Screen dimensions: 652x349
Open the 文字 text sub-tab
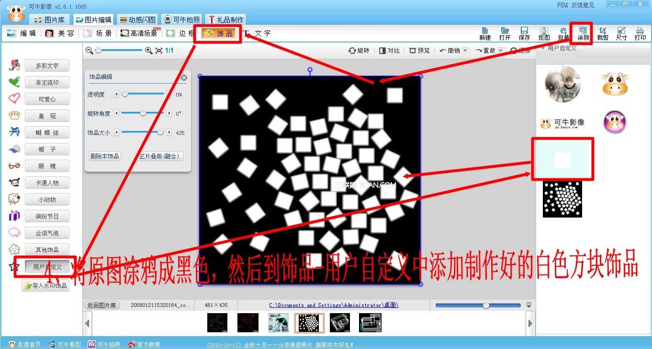pos(257,33)
